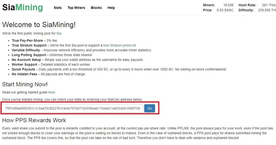Screen dimensions: 276x145
Task: Click the Price: label
Action: click(x=208, y=10)
